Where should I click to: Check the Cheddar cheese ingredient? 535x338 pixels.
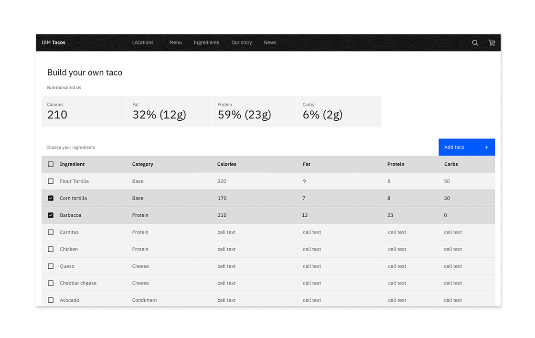(x=51, y=283)
